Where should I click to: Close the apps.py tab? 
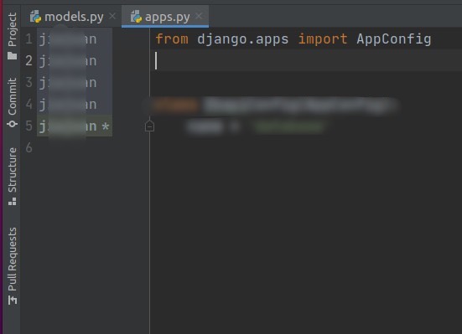pos(199,16)
